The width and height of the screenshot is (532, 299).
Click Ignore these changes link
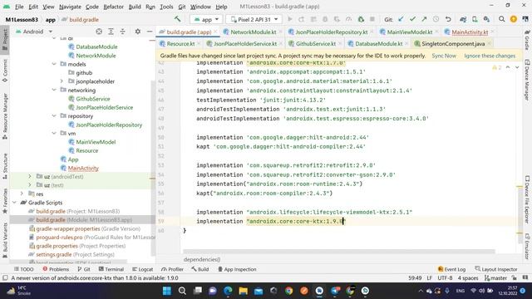pyautogui.click(x=490, y=56)
